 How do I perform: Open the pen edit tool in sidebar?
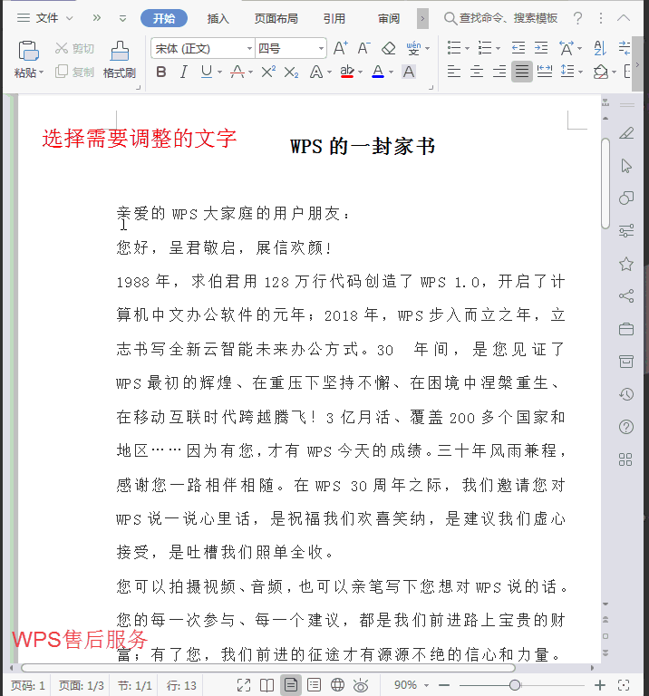click(626, 133)
